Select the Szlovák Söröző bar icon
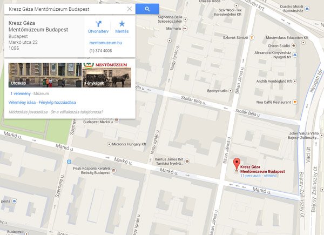Image resolution: width=324 pixels, height=235 pixels. click(252, 37)
